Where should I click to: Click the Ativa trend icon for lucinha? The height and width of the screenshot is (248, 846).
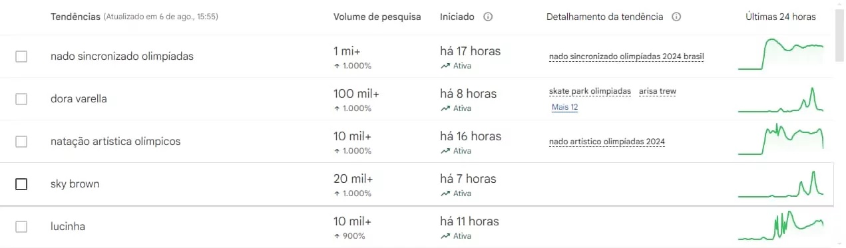tap(445, 236)
